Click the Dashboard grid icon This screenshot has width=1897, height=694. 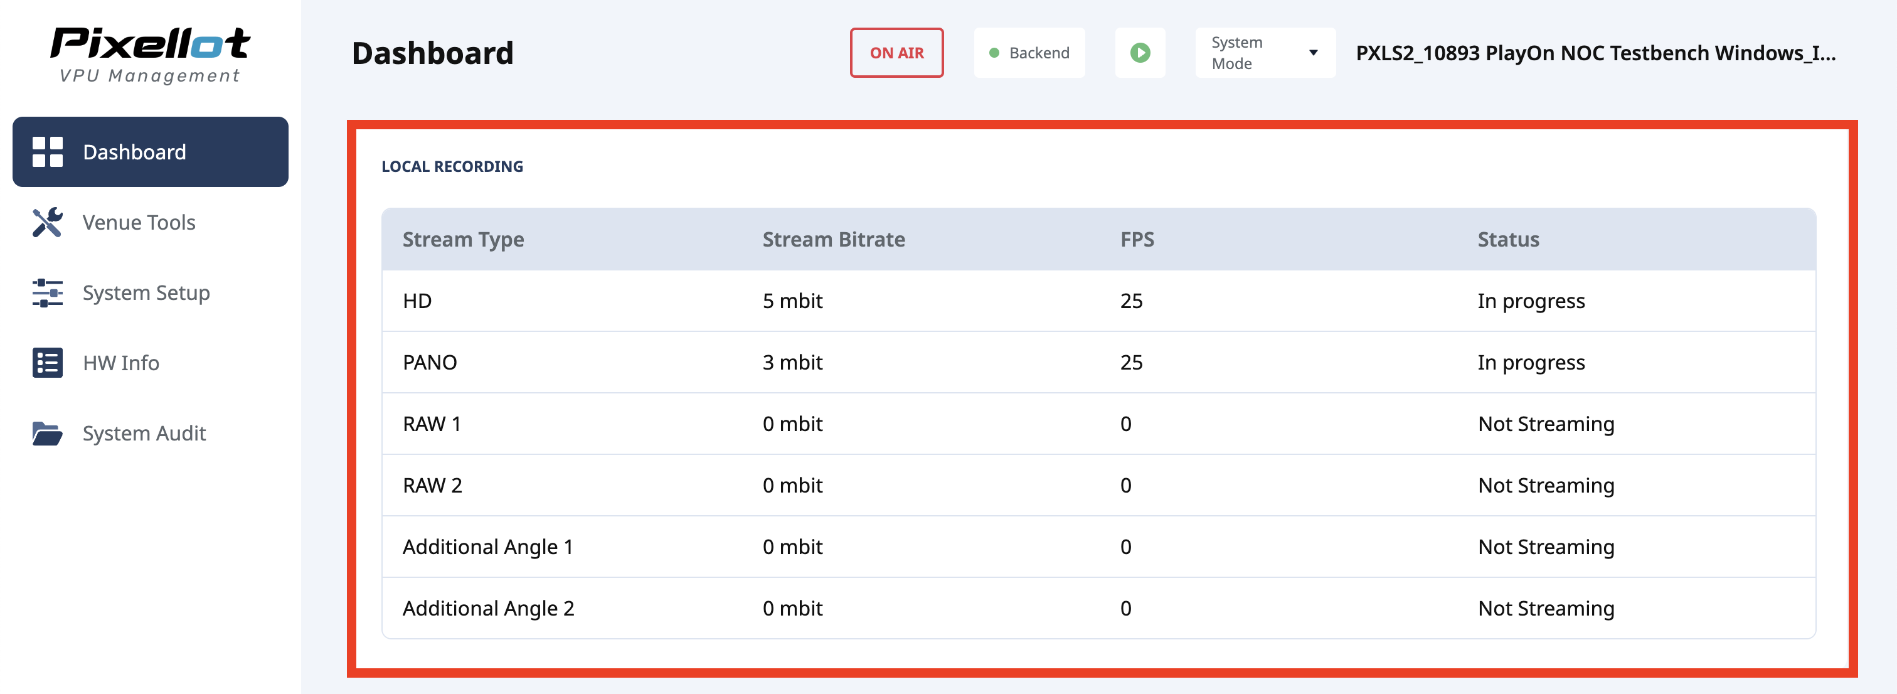tap(48, 152)
